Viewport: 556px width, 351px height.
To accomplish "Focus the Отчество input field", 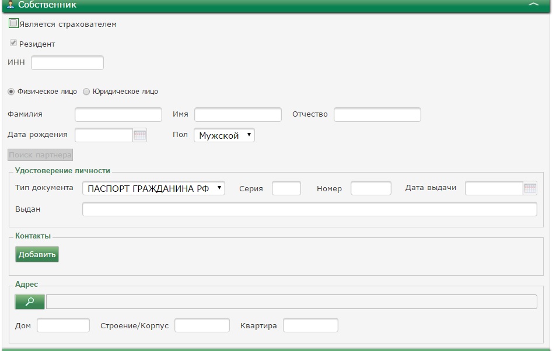I will coord(377,114).
